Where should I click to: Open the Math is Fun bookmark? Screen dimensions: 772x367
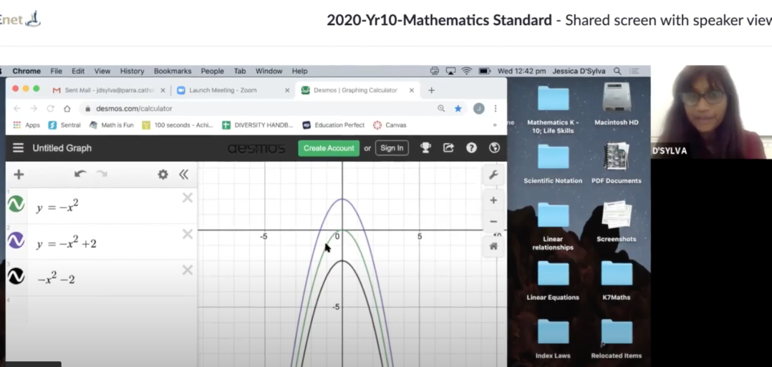click(111, 125)
